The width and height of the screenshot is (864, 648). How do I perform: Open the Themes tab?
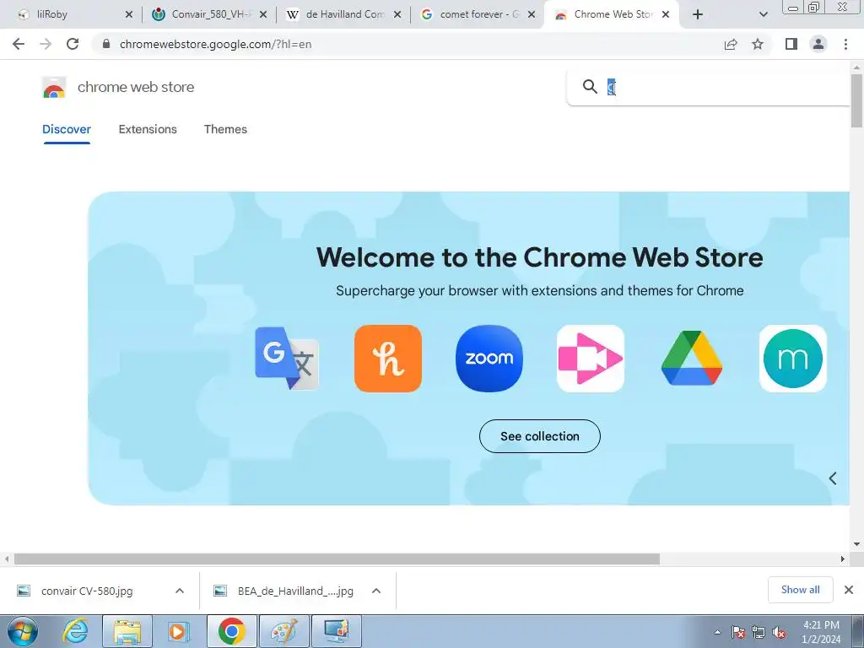click(225, 129)
